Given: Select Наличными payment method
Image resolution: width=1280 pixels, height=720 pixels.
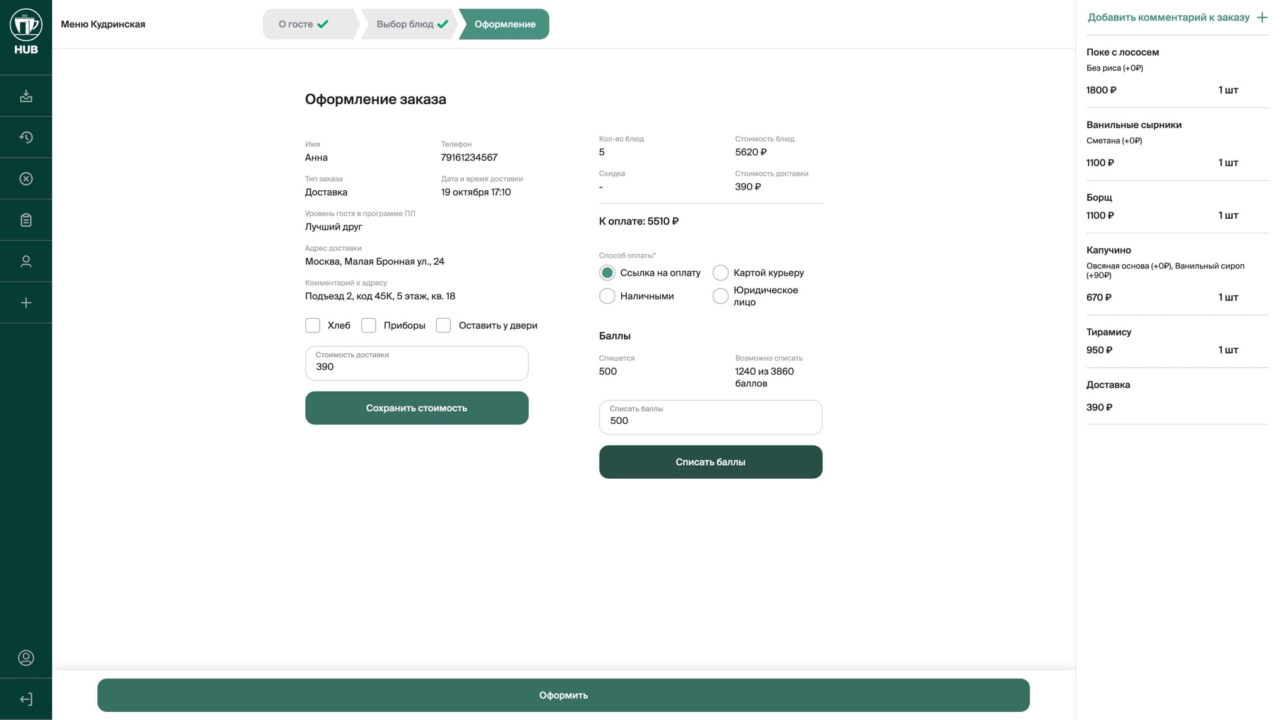Looking at the screenshot, I should click(607, 296).
